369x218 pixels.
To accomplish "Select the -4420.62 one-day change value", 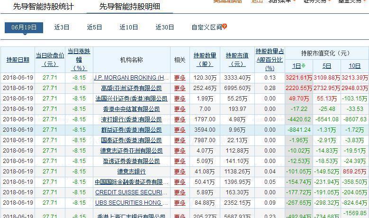I will coord(299,119).
